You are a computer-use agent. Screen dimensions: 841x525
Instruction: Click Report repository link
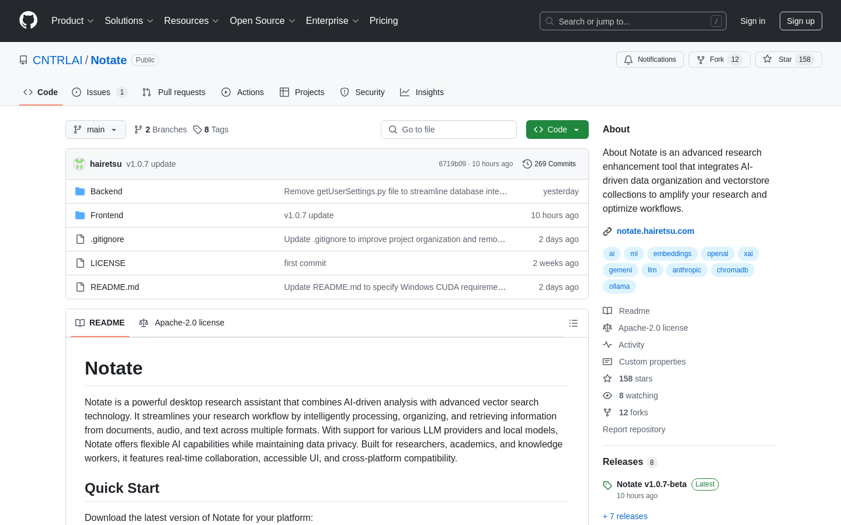pos(634,429)
